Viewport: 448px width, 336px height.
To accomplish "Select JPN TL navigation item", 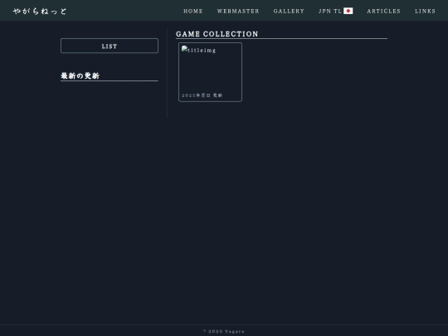I will pos(335,11).
